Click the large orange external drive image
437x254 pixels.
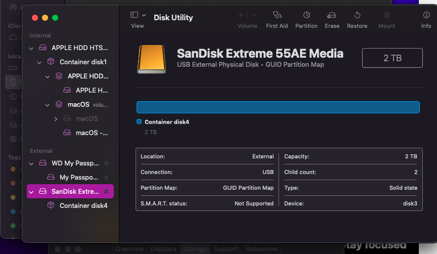pos(151,59)
